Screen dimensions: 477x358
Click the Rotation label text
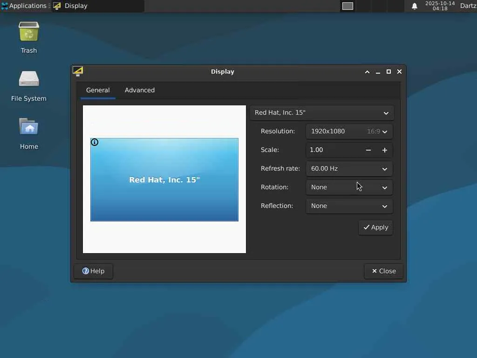[x=274, y=187]
